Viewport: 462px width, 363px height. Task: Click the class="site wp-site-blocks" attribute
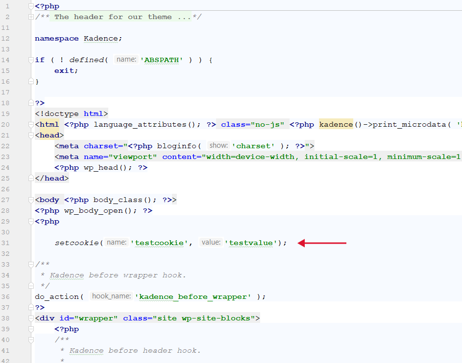click(189, 318)
